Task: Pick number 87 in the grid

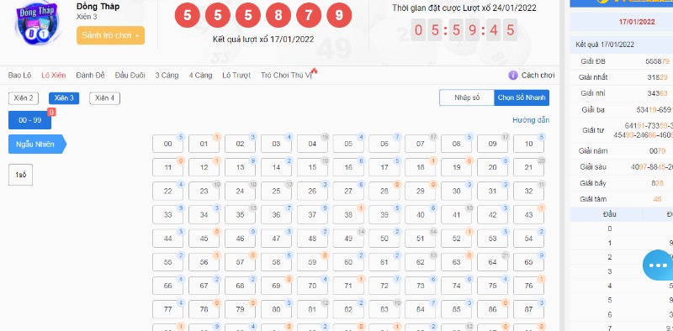Action: coord(529,309)
